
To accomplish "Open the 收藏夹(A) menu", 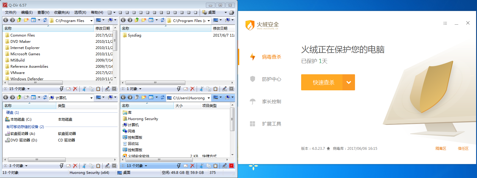I will (62, 12).
